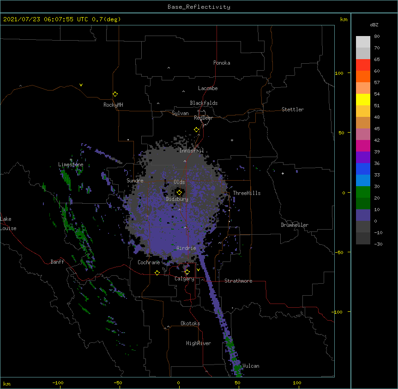Click the Limestone label
Viewport: 398px width, 389px height.
click(x=71, y=164)
